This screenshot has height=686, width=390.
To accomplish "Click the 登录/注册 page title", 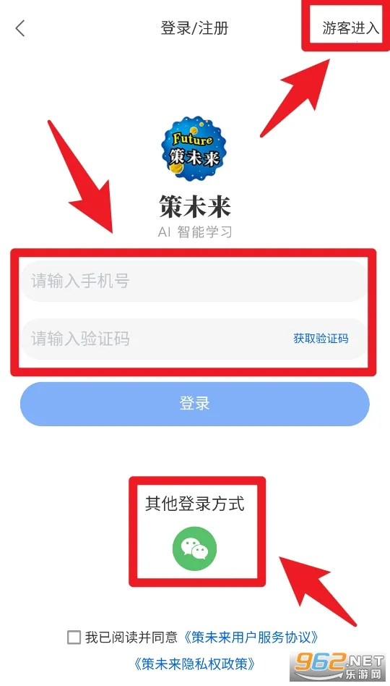I will coord(194,28).
